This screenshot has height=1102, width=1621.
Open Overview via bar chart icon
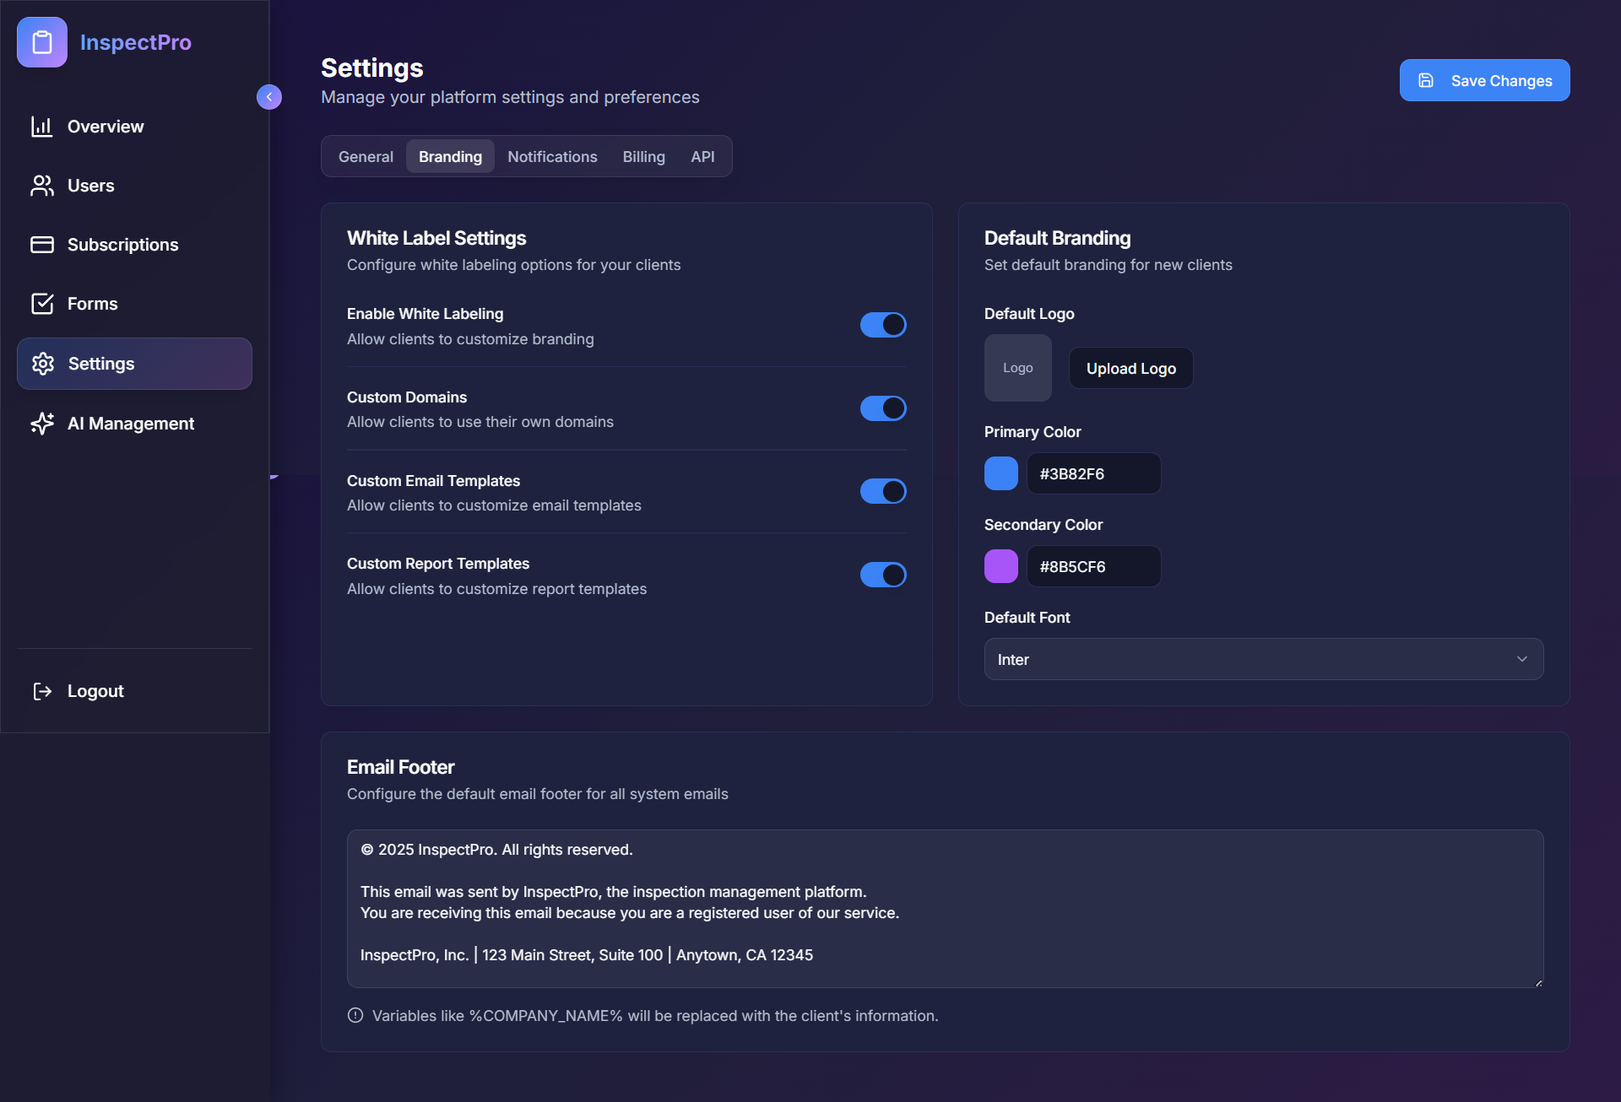[x=42, y=127]
